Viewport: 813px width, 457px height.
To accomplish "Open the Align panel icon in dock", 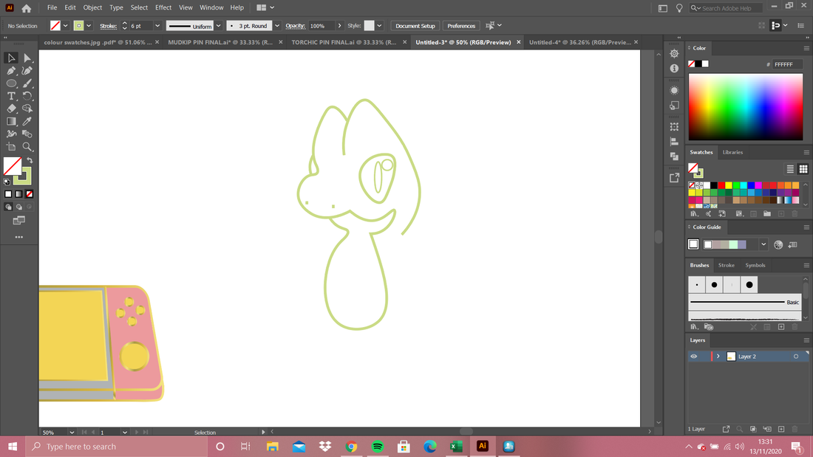I will point(674,142).
